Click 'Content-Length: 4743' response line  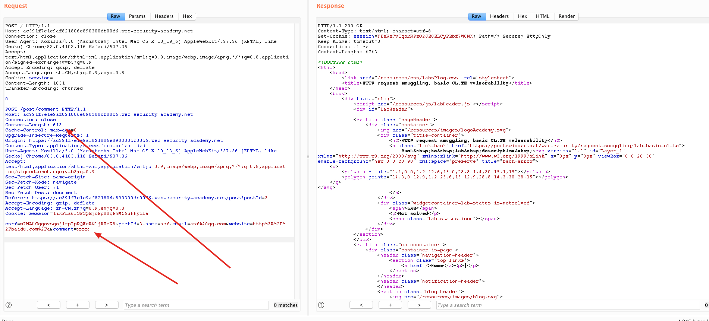pyautogui.click(x=348, y=52)
